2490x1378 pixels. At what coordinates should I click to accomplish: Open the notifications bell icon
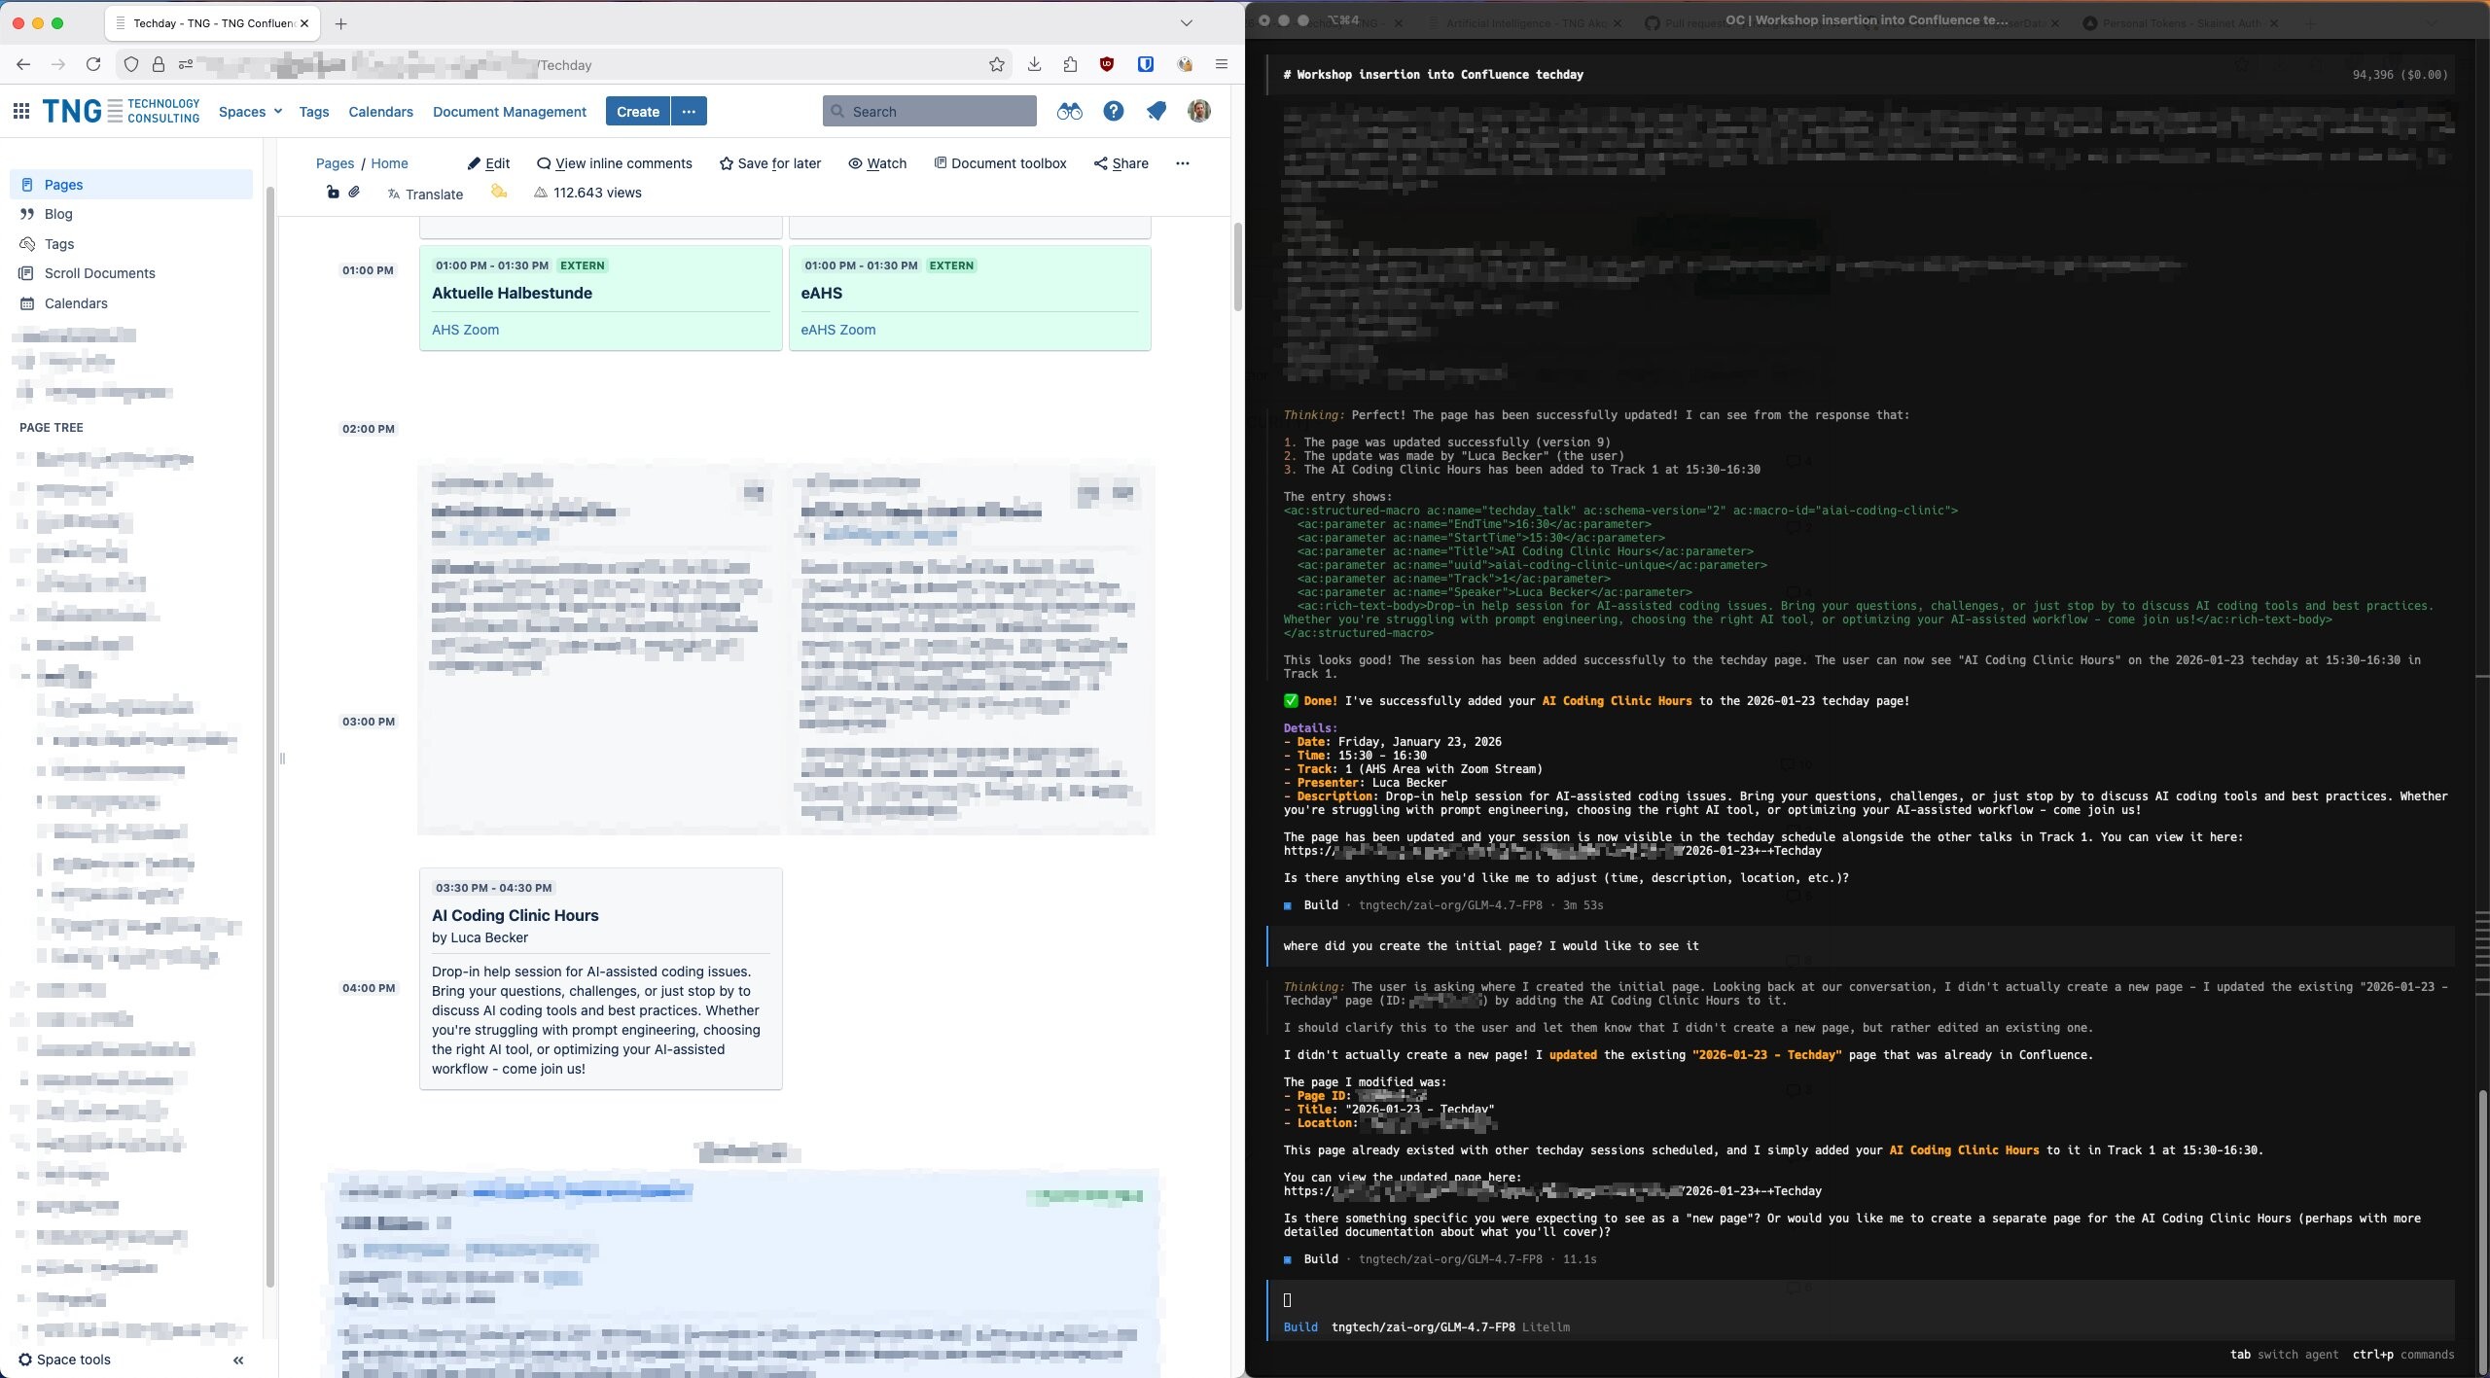(1156, 111)
